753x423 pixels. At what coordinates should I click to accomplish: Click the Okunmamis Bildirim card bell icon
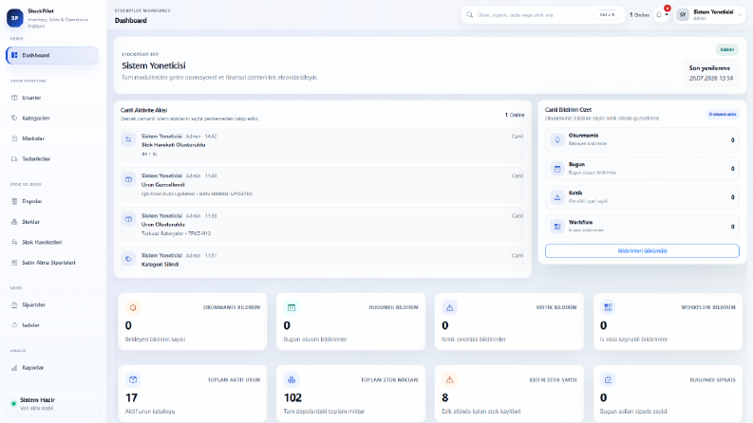click(x=133, y=307)
